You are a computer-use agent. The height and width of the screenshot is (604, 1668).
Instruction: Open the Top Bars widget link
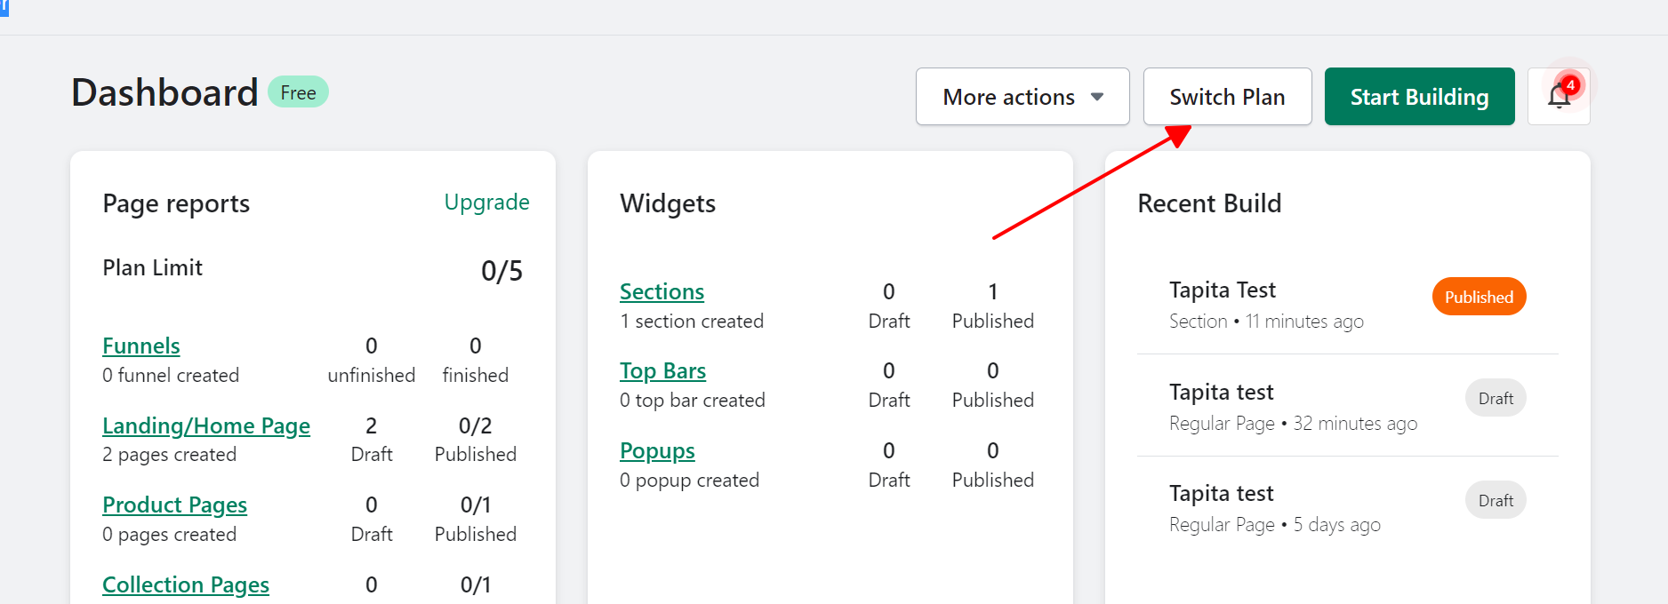click(662, 370)
